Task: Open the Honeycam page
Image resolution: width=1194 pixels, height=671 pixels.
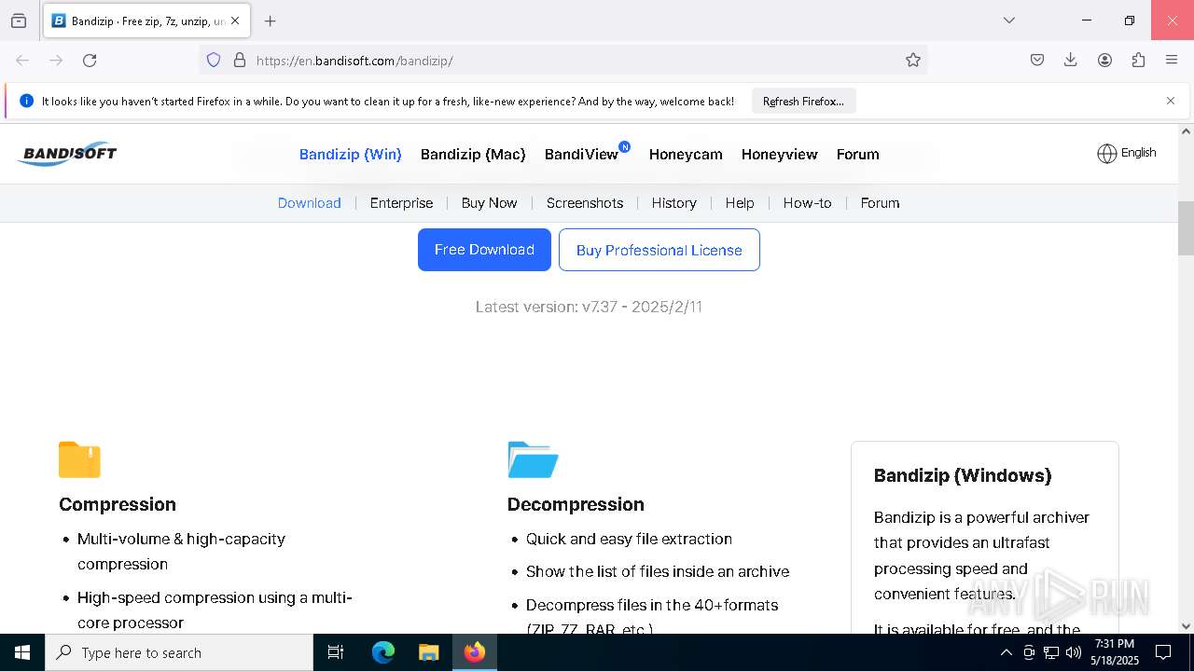Action: [686, 155]
